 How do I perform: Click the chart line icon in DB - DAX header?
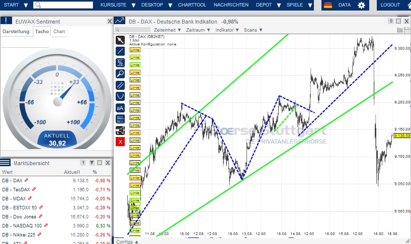pyautogui.click(x=120, y=21)
